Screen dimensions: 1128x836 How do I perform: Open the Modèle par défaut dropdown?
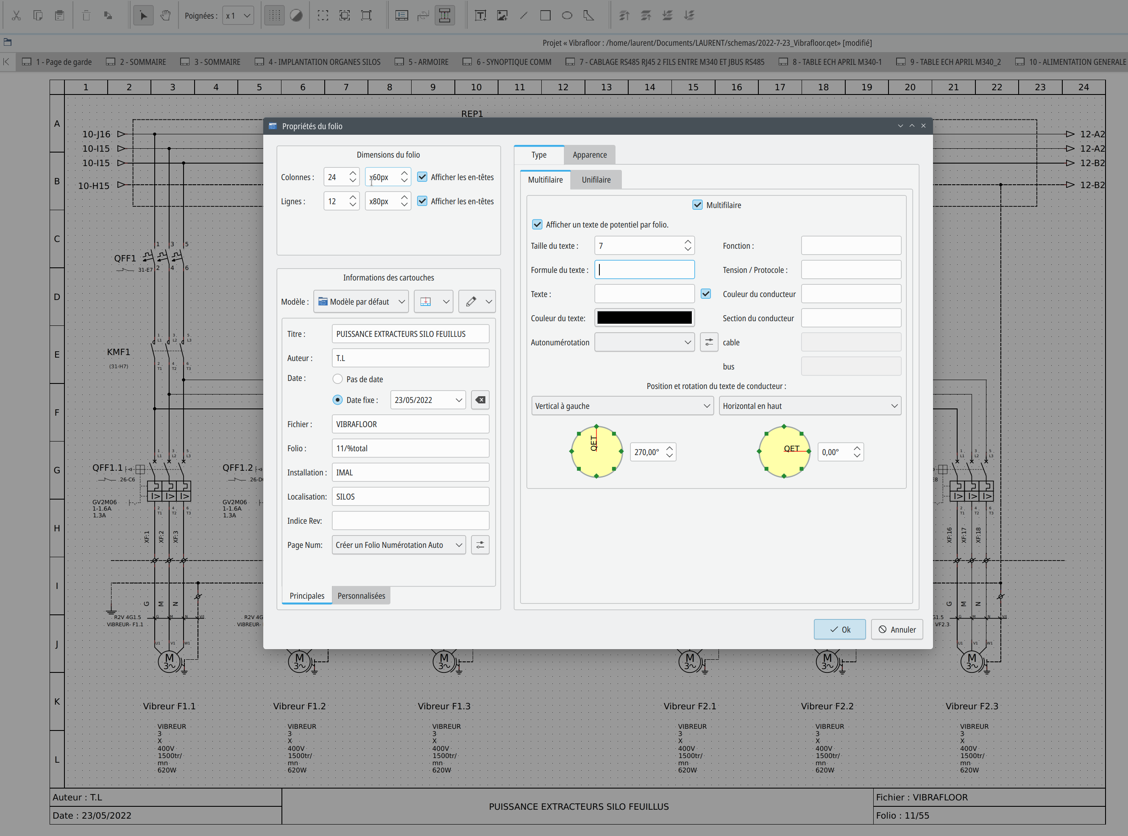[361, 302]
